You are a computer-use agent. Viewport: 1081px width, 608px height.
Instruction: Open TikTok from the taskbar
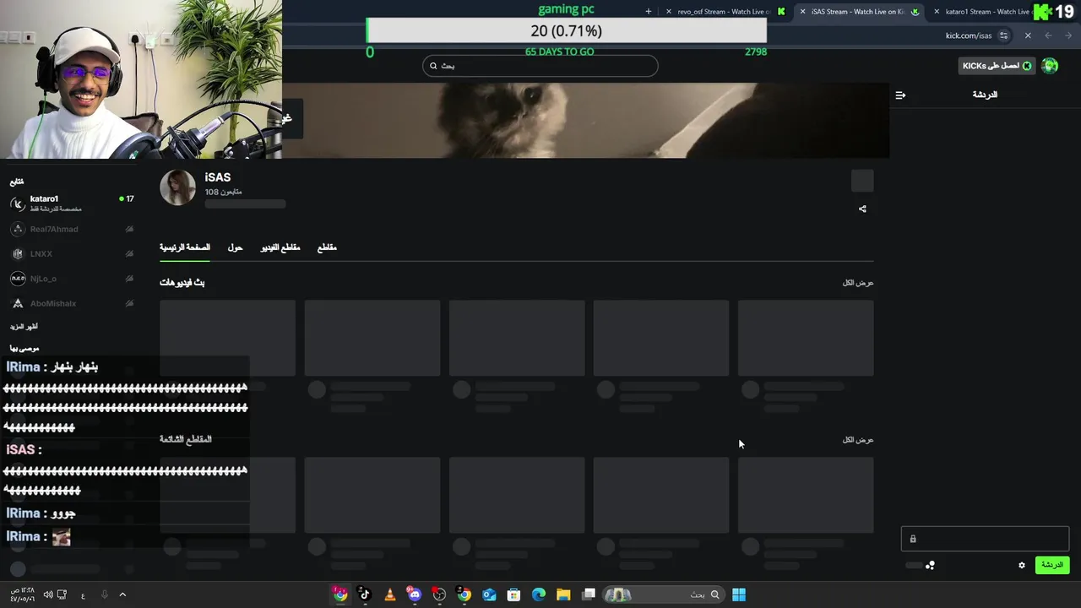(x=365, y=594)
